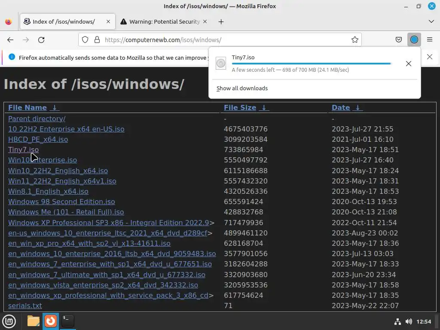
Task: Download Windows Me (101 - Retail Full).iso
Action: (66, 212)
